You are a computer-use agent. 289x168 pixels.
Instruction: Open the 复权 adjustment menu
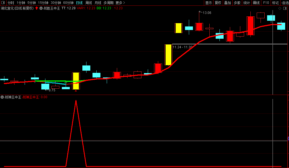(x=218, y=3)
